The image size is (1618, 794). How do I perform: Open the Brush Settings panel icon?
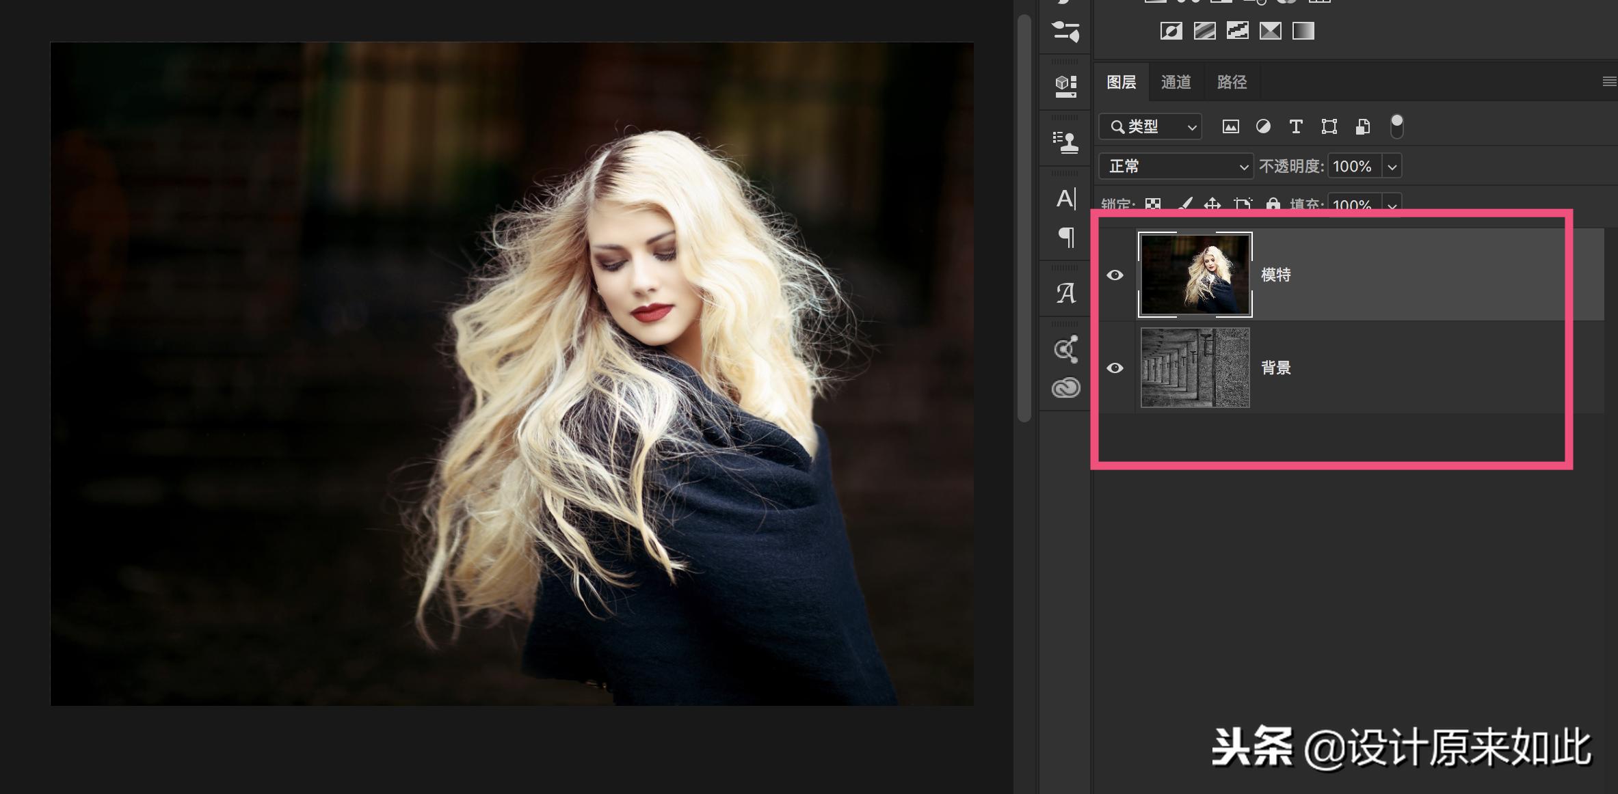point(1065,31)
